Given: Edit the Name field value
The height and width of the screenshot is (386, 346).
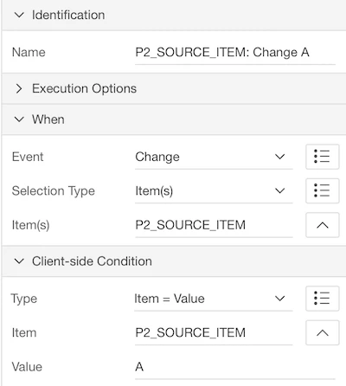Looking at the screenshot, I should click(235, 53).
